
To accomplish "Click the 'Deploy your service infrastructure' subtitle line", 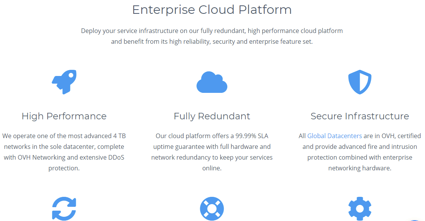I will (x=212, y=31).
